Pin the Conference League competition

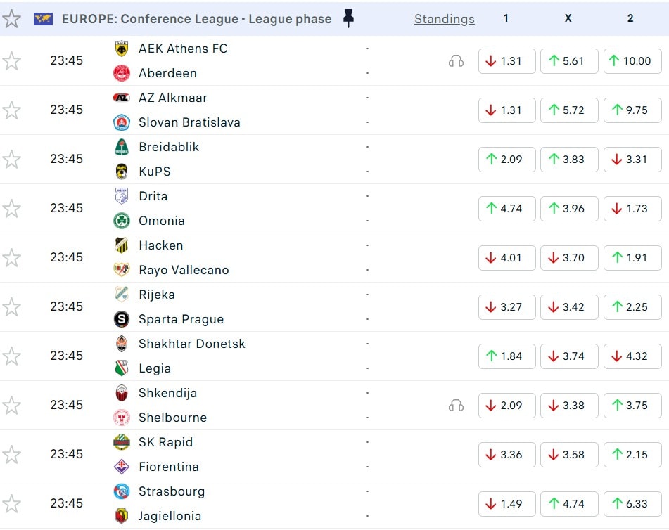pos(348,19)
